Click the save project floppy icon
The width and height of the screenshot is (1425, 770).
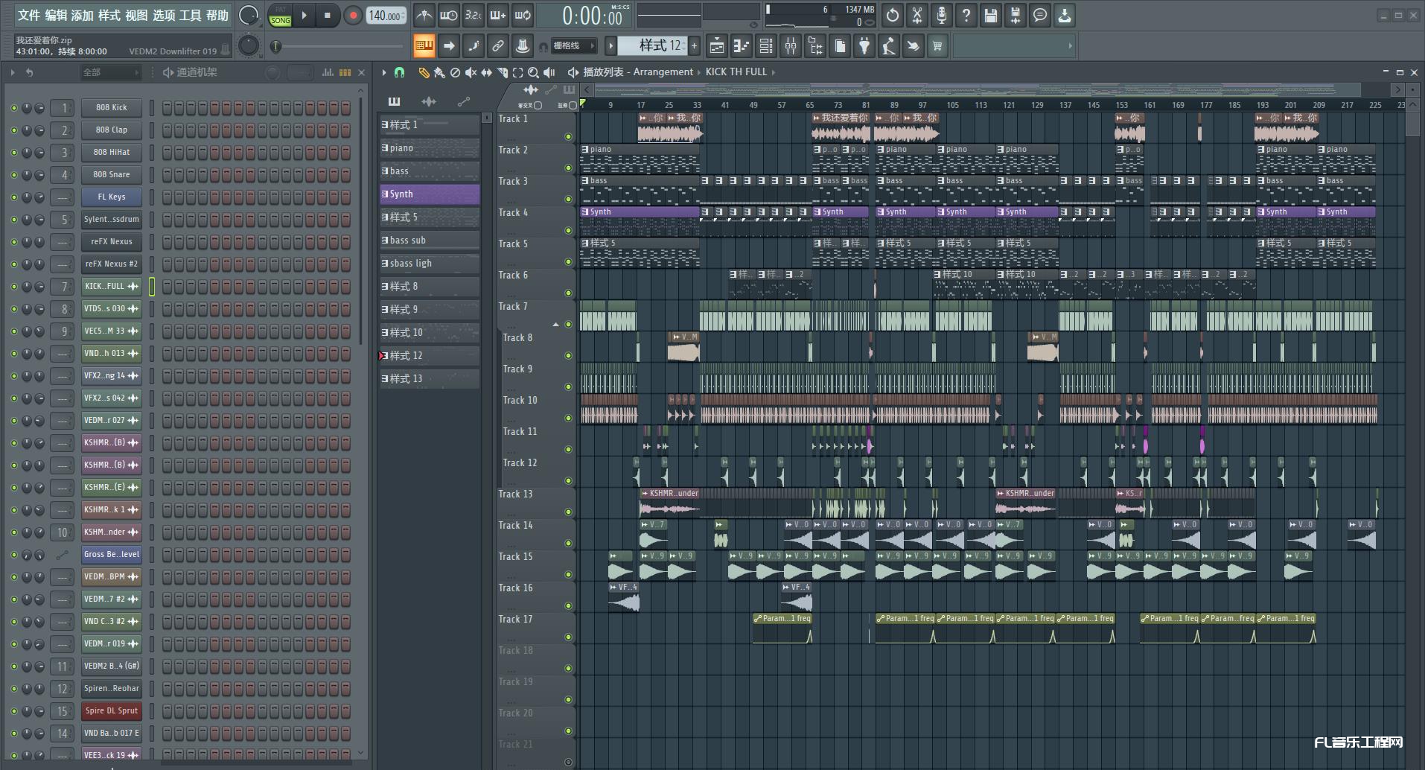991,15
